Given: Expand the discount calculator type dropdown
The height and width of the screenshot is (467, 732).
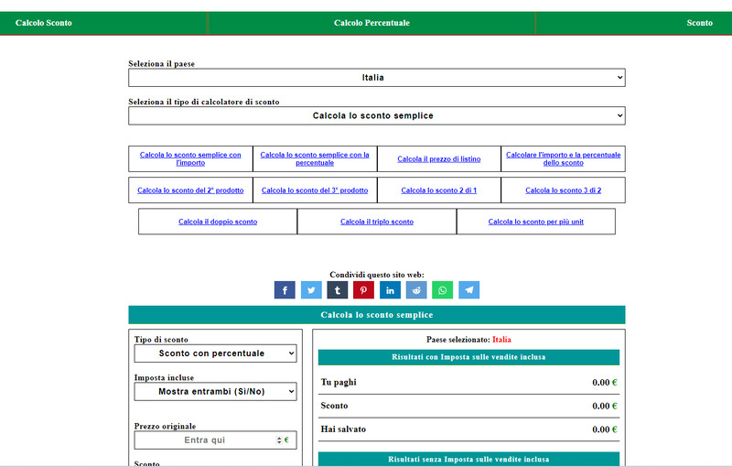Looking at the screenshot, I should pyautogui.click(x=376, y=116).
